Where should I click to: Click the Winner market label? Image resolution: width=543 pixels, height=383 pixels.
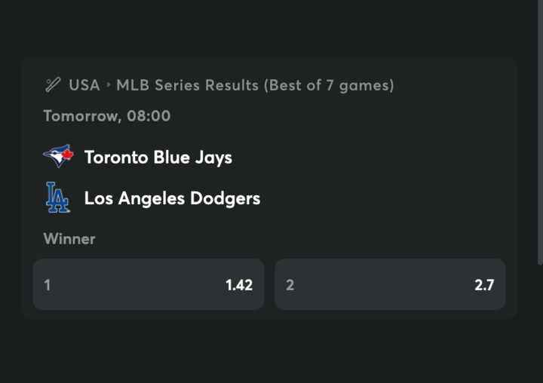coord(69,239)
